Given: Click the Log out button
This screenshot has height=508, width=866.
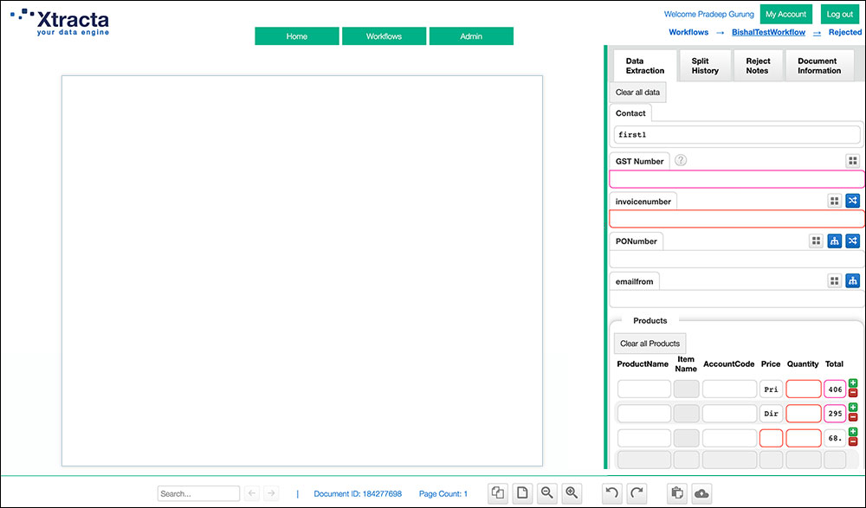Looking at the screenshot, I should pos(839,14).
